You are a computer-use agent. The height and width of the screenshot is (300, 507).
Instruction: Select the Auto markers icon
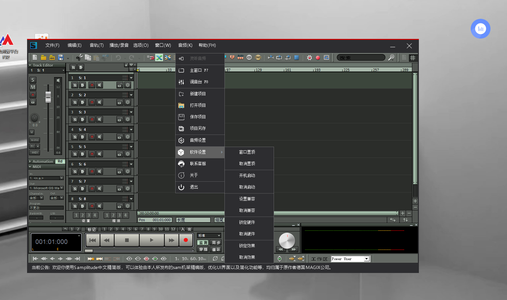pos(240,57)
